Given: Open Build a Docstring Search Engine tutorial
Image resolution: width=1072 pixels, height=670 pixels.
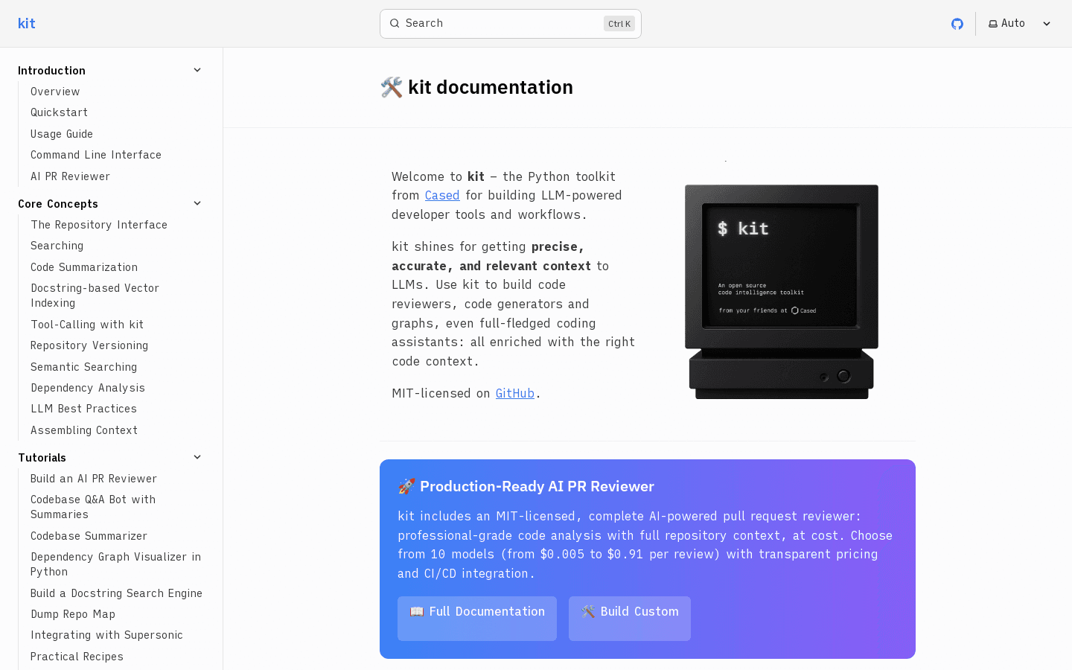Looking at the screenshot, I should 116,593.
